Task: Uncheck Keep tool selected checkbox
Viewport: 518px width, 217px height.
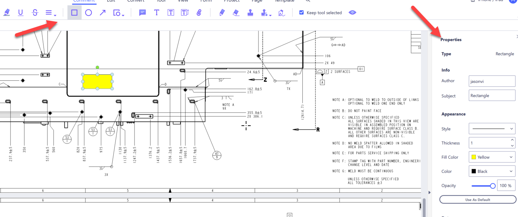Action: pyautogui.click(x=302, y=13)
